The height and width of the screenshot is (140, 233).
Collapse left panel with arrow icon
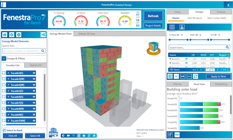tap(43, 35)
